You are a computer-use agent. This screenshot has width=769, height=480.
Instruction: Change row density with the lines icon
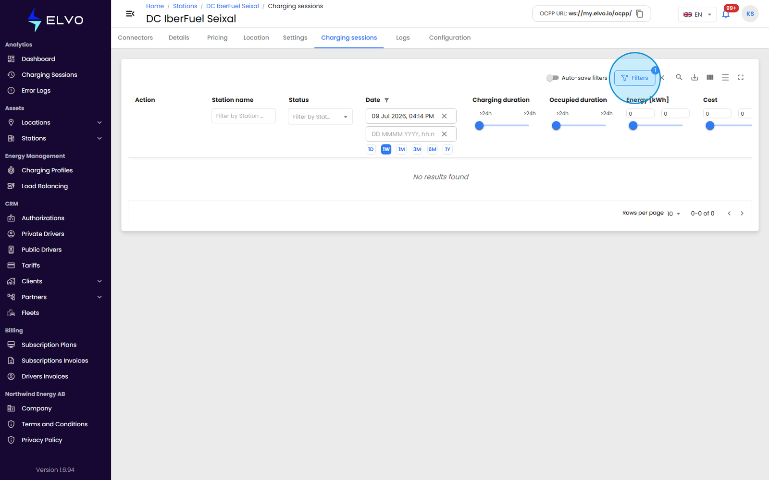pos(725,77)
